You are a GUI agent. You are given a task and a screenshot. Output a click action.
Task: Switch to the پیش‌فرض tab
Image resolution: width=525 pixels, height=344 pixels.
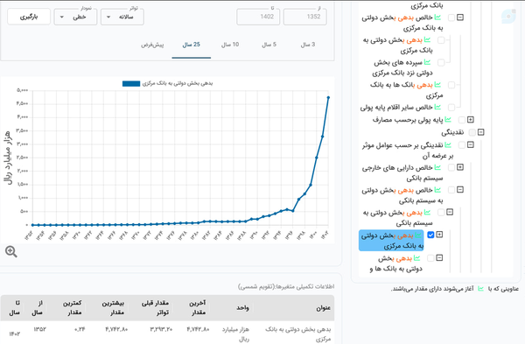pyautogui.click(x=152, y=45)
